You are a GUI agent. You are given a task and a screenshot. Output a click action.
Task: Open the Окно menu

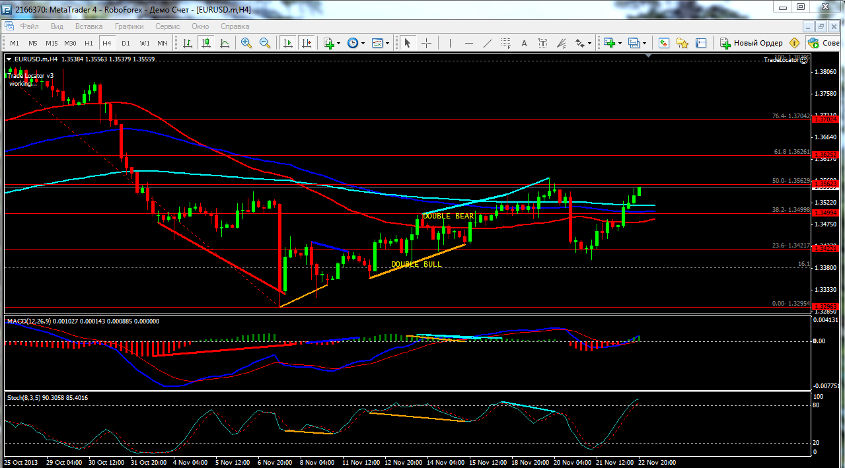pyautogui.click(x=200, y=26)
